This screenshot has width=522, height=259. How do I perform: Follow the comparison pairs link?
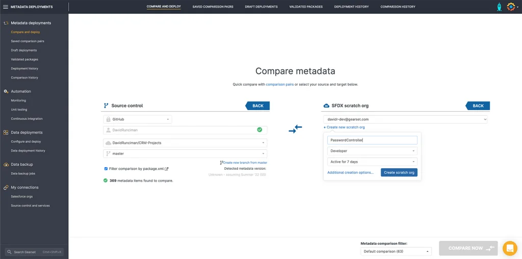click(280, 85)
